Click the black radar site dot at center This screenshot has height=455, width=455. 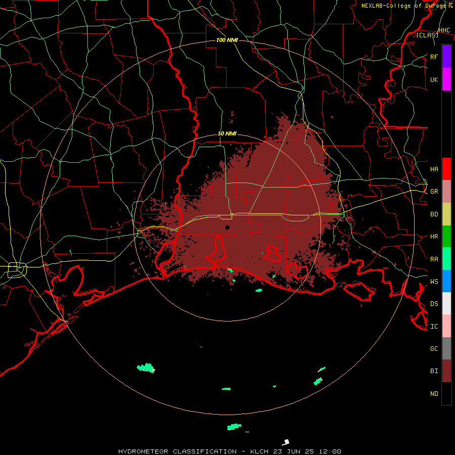[227, 227]
